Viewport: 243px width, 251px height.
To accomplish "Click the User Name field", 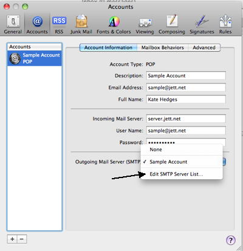I will (186, 131).
